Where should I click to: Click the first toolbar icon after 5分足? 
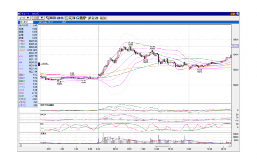tap(47, 18)
